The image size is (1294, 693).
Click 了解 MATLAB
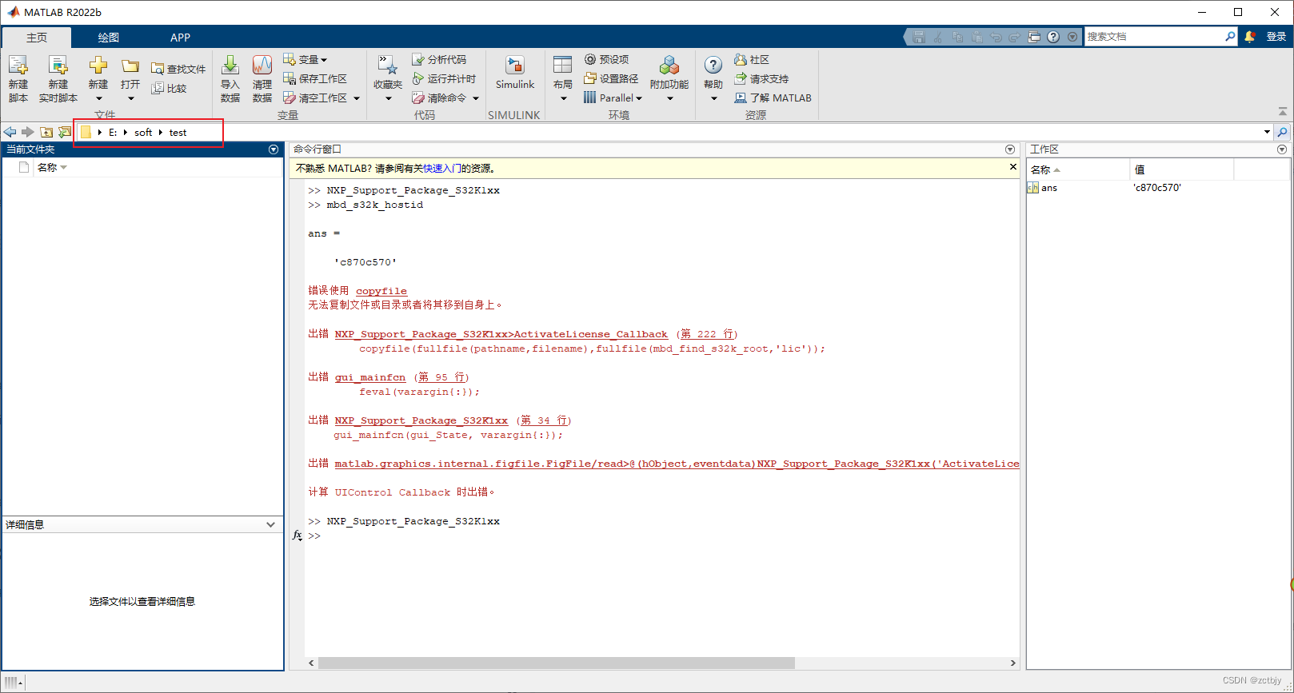(773, 98)
